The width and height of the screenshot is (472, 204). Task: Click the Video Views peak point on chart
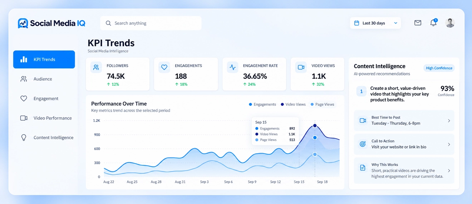[315, 126]
